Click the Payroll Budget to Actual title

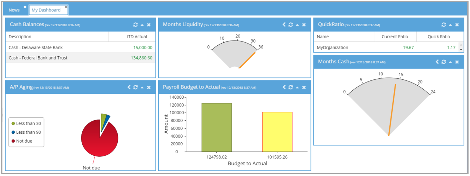(x=191, y=87)
